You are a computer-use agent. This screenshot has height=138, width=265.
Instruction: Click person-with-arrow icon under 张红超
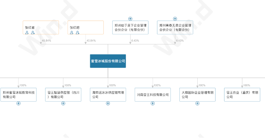[78, 33]
